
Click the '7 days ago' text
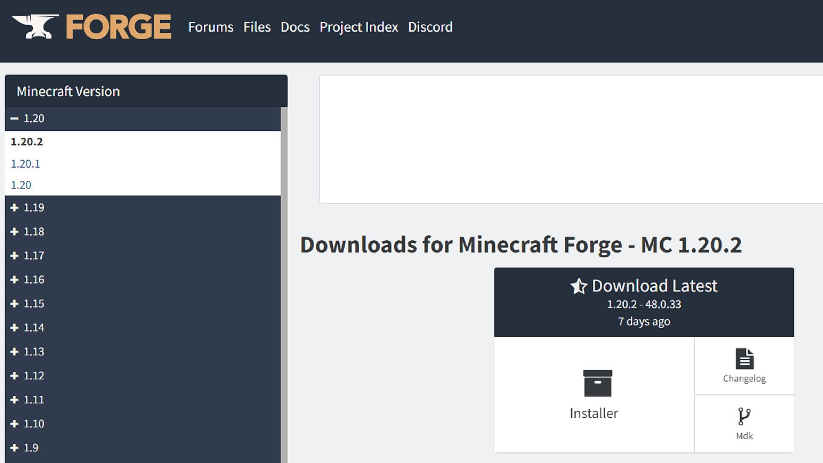[644, 322]
